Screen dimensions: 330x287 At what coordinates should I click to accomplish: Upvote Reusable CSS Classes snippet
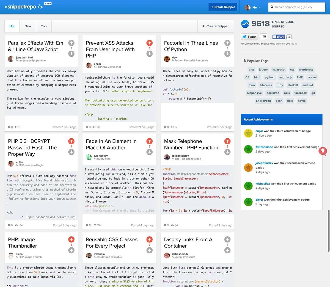[150, 239]
